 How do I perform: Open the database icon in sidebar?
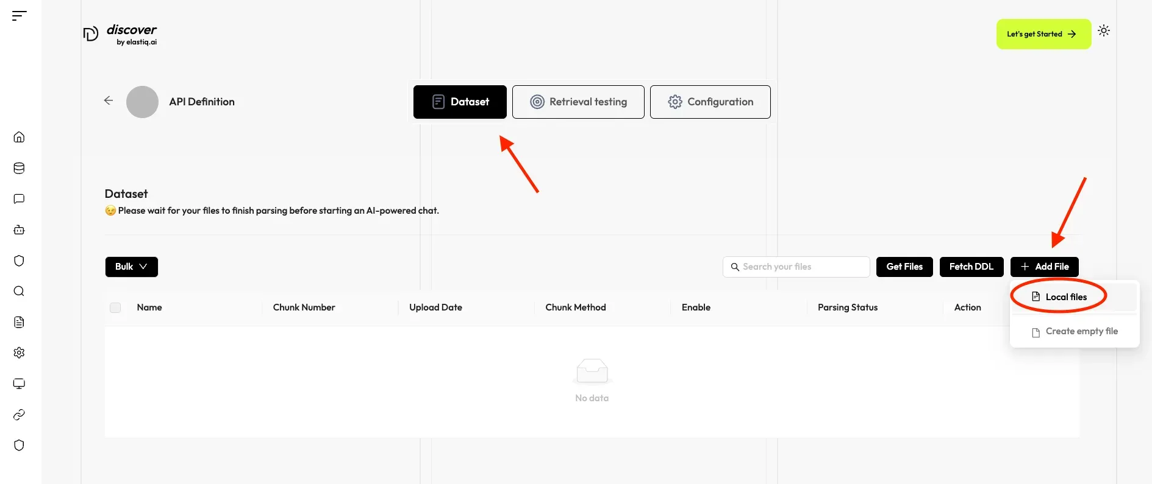(x=20, y=168)
